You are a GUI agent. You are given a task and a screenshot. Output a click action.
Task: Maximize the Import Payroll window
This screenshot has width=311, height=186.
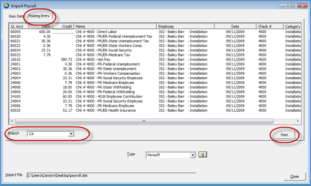click(x=293, y=6)
